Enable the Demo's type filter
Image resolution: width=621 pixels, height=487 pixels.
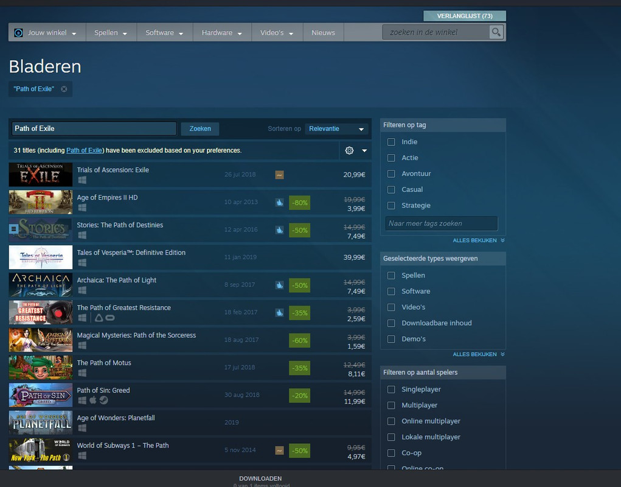[x=391, y=339]
